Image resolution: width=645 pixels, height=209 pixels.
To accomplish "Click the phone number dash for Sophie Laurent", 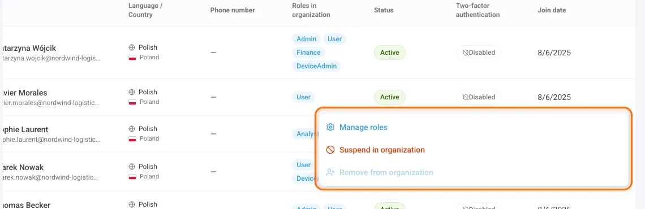I will (x=213, y=134).
